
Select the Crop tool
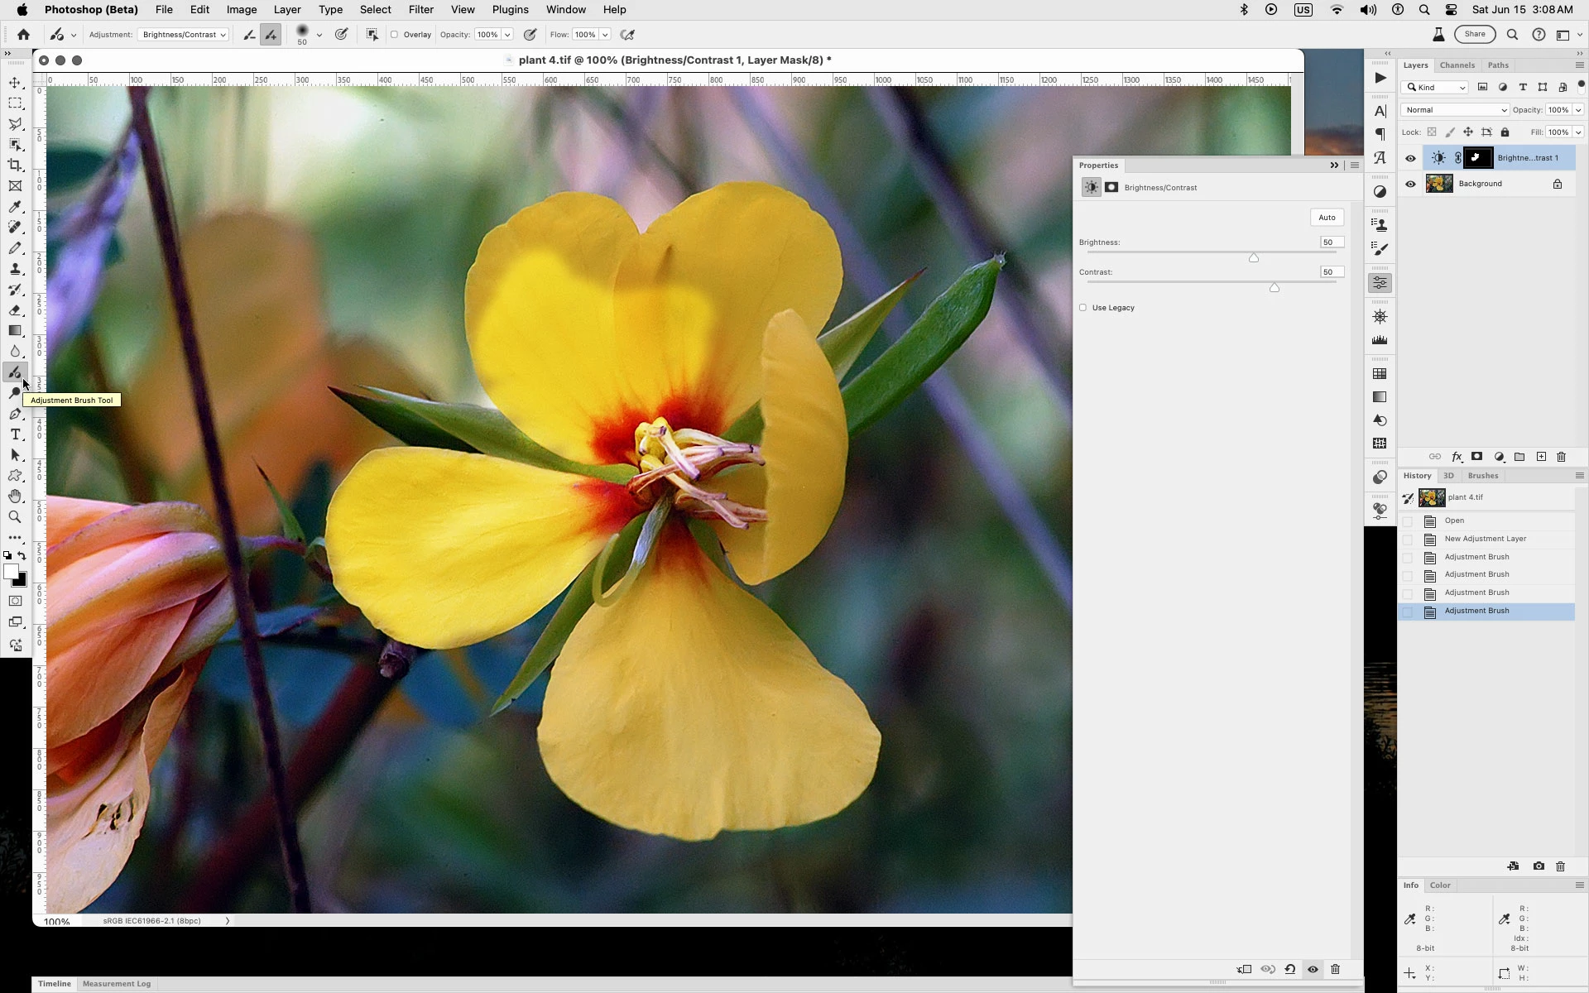point(15,165)
